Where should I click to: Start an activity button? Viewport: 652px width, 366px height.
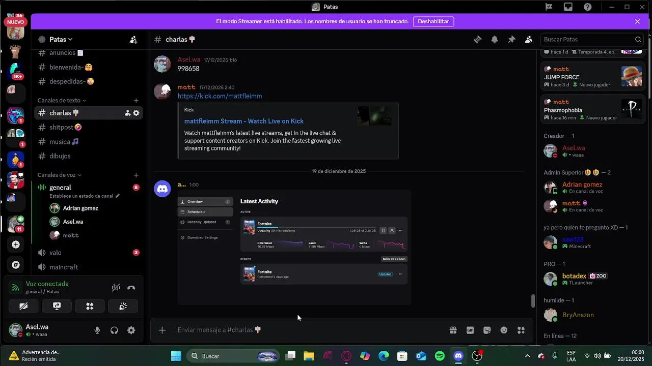click(x=90, y=306)
